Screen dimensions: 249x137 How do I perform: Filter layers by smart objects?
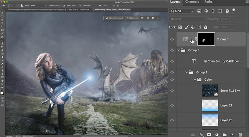tap(227, 11)
